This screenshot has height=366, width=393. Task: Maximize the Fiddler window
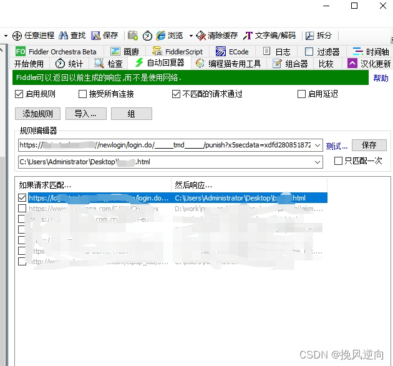coord(354,6)
